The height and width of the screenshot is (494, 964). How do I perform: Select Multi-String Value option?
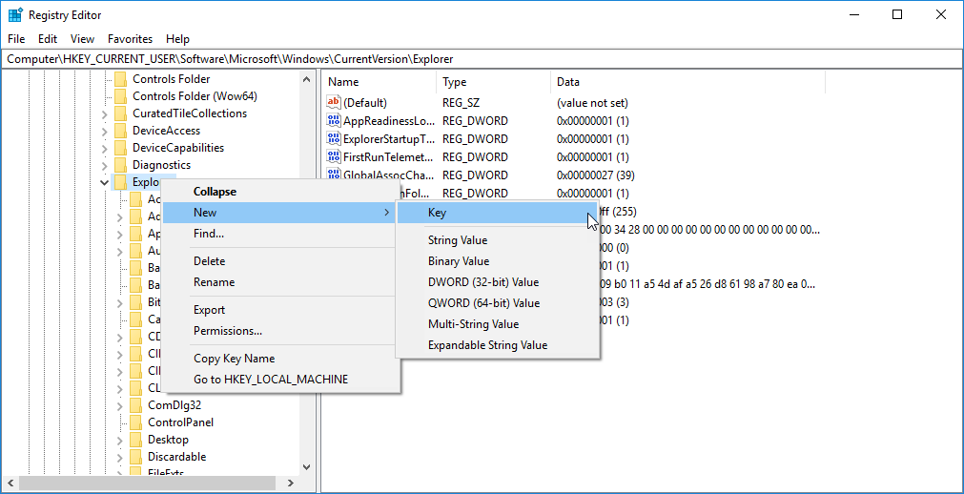pos(497,323)
